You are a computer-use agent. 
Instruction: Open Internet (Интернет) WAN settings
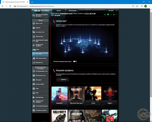point(40,80)
